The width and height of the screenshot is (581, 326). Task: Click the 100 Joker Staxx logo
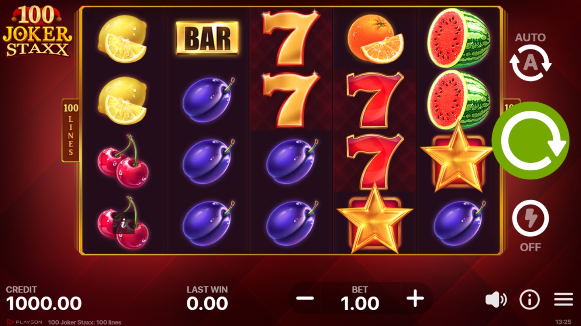point(37,32)
